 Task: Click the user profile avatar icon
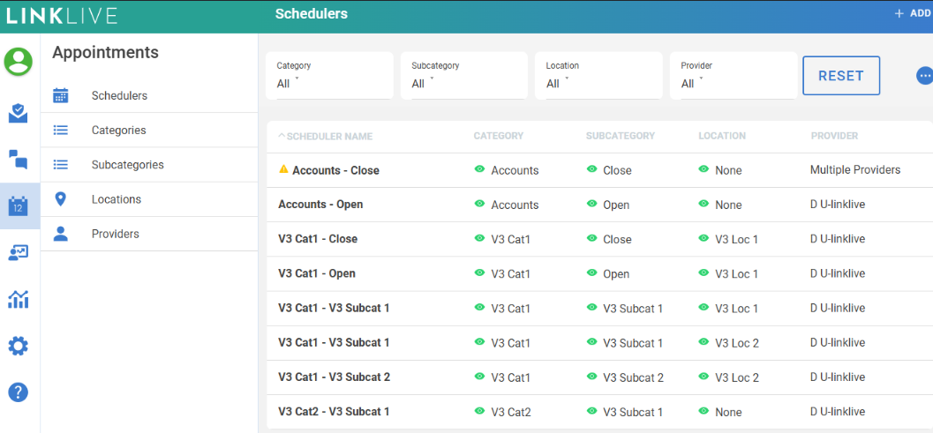[19, 62]
